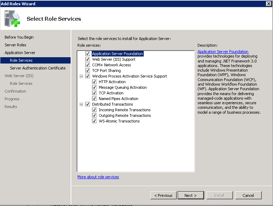The width and height of the screenshot is (273, 206).
Task: Select Confirmation step in sidebar
Action: (15, 91)
